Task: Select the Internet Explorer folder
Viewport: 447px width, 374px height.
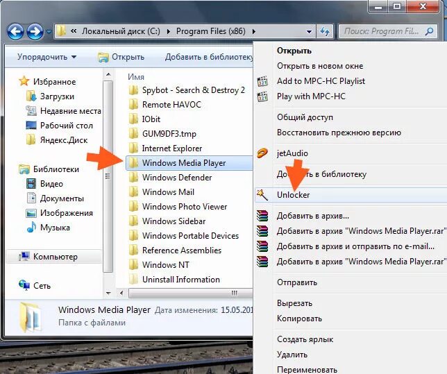Action: pyautogui.click(x=165, y=148)
